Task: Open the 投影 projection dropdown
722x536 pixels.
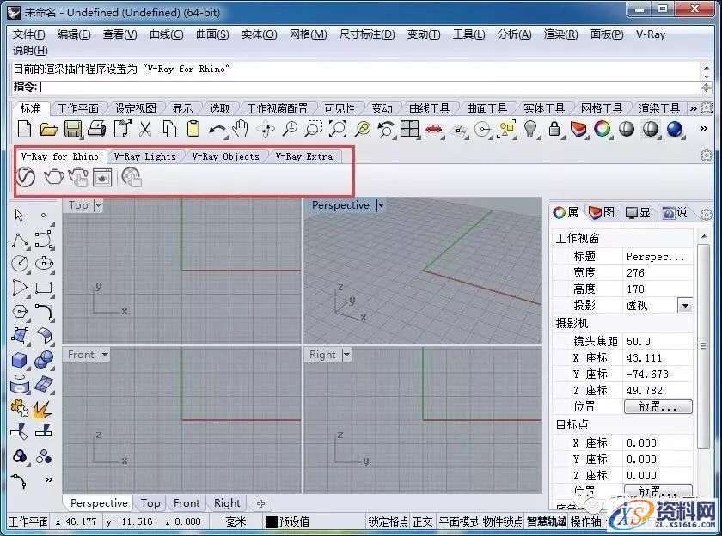Action: pyautogui.click(x=685, y=304)
